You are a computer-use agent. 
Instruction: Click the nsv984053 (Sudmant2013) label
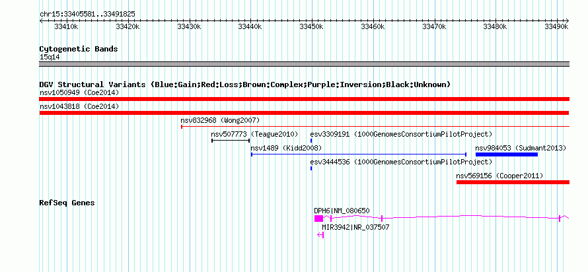[521, 148]
